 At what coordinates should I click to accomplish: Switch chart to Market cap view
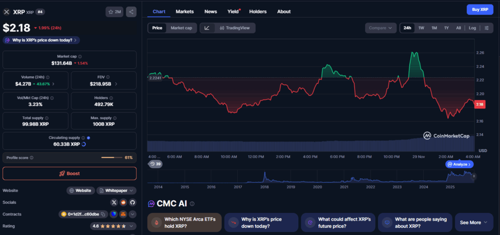(181, 28)
